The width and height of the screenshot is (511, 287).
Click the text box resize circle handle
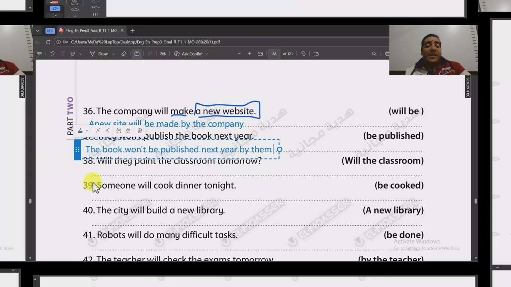pos(279,149)
